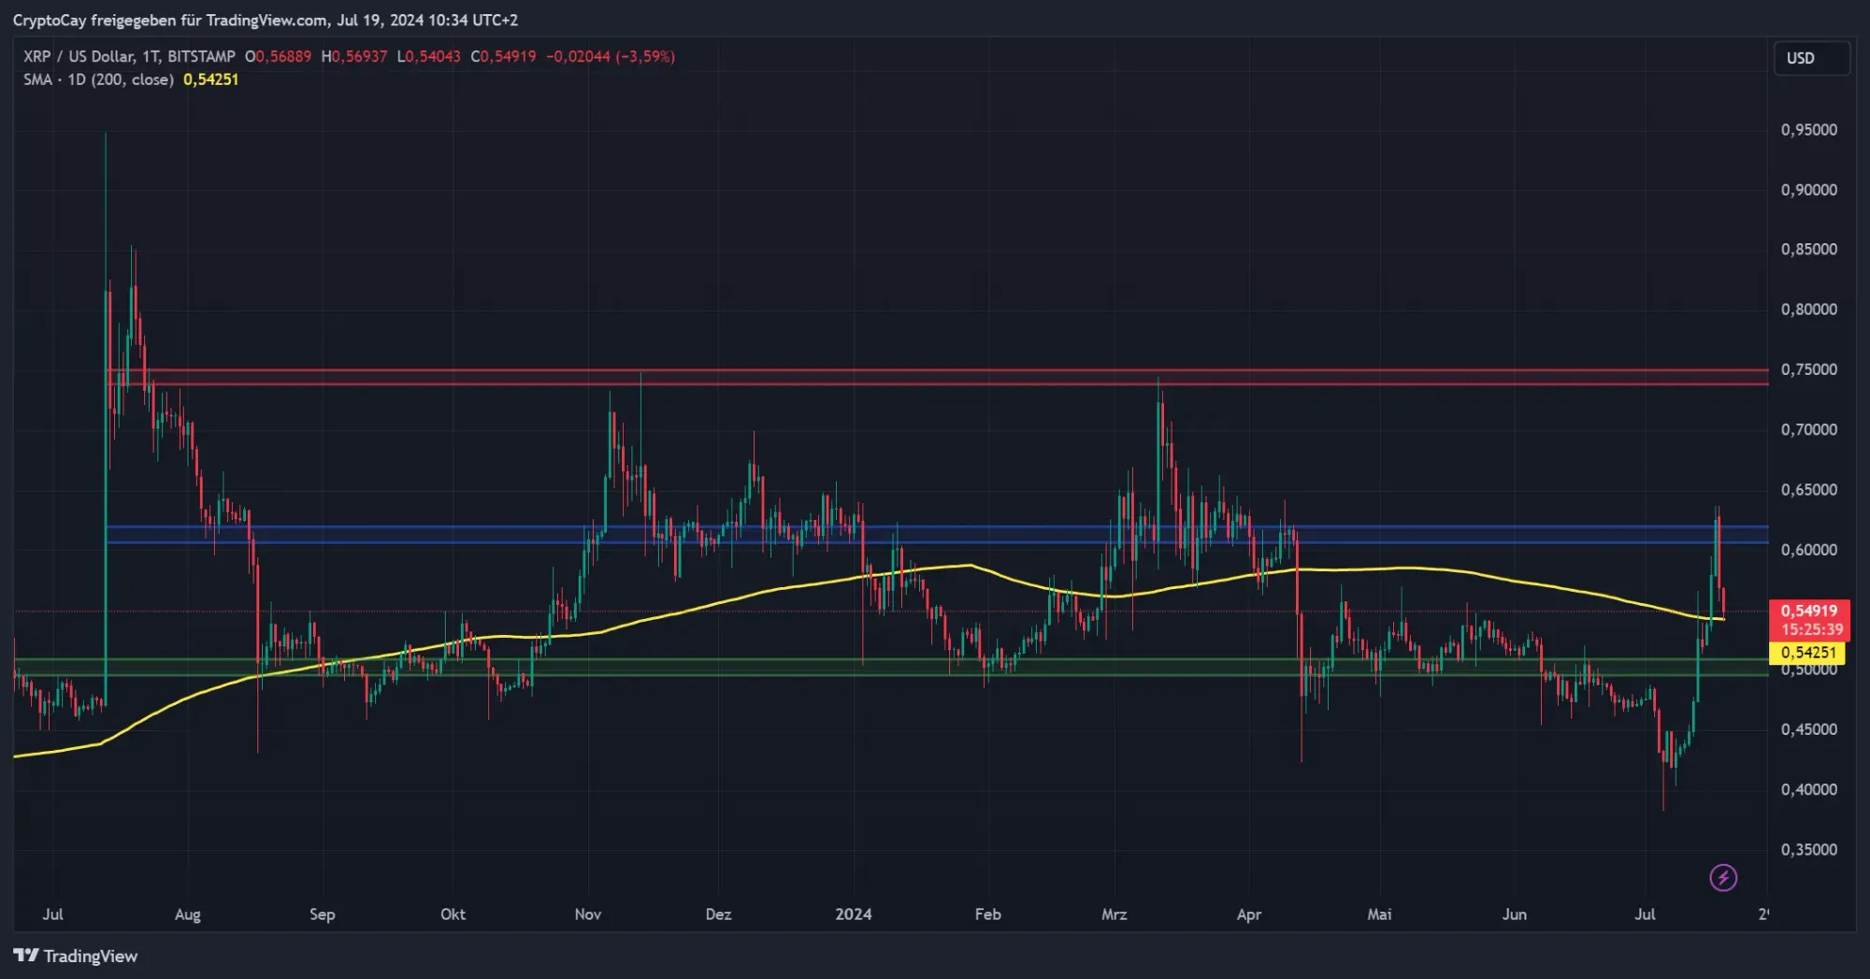Click the change value −0,02044 (−3,59%)
The width and height of the screenshot is (1870, 979).
click(x=611, y=56)
